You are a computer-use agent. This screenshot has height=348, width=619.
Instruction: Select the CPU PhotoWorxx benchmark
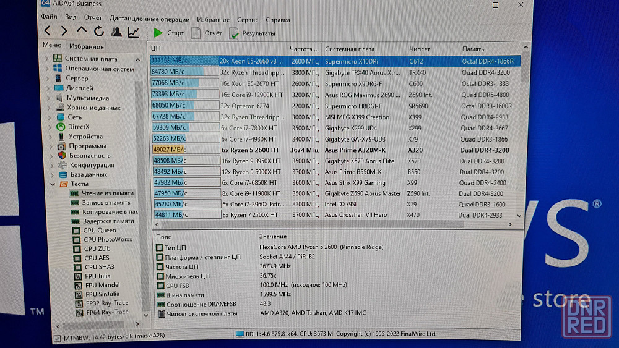(x=108, y=239)
